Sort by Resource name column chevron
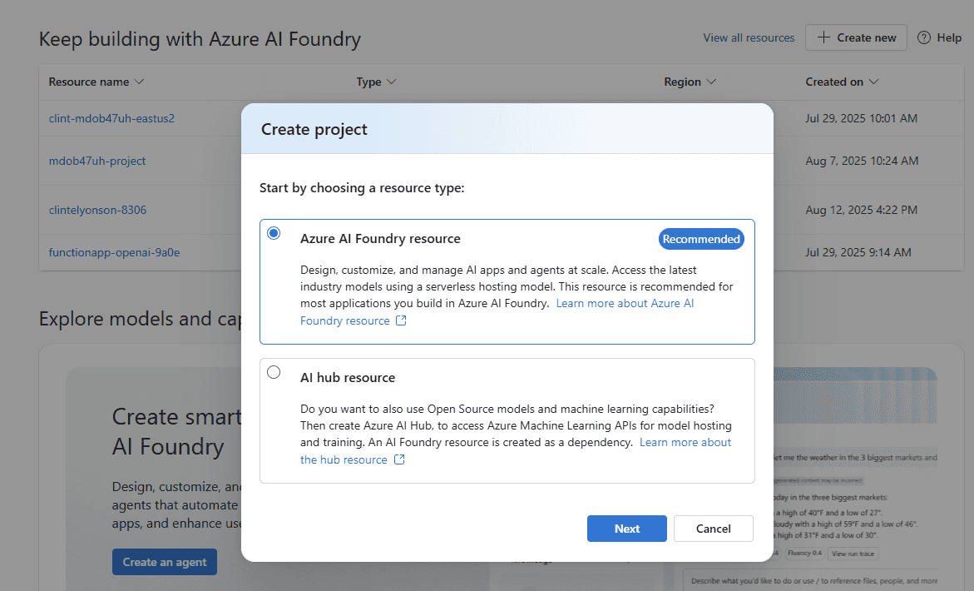This screenshot has width=974, height=591. coord(139,82)
